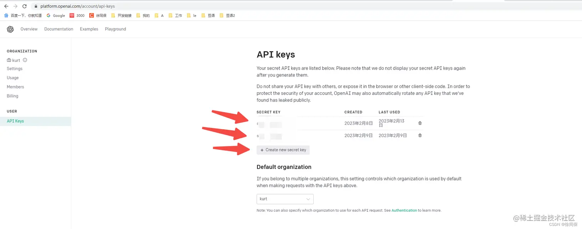
Task: Open the 工作 bookmark folder
Action: point(175,15)
